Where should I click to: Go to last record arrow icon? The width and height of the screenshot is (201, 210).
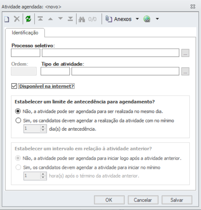point(70,19)
